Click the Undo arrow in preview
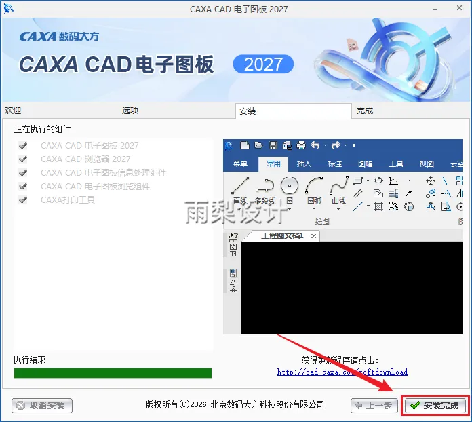472x422 pixels. [x=315, y=145]
